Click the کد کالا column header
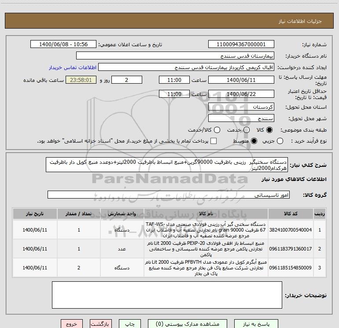 (x=291, y=214)
